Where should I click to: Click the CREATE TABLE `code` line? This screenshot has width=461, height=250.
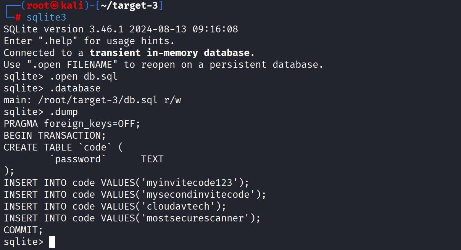tap(63, 147)
